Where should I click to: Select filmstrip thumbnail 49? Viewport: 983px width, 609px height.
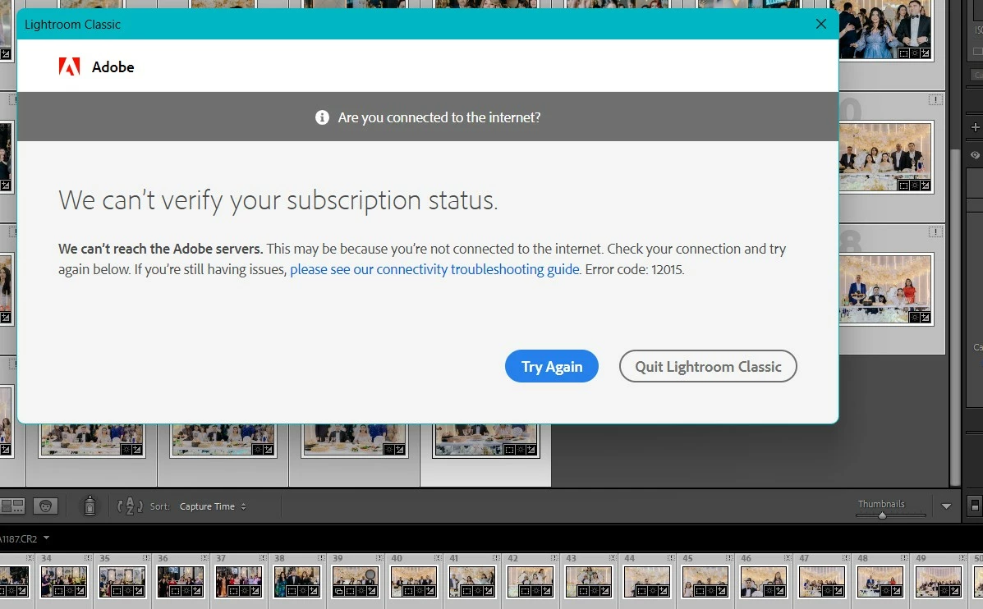click(x=939, y=581)
